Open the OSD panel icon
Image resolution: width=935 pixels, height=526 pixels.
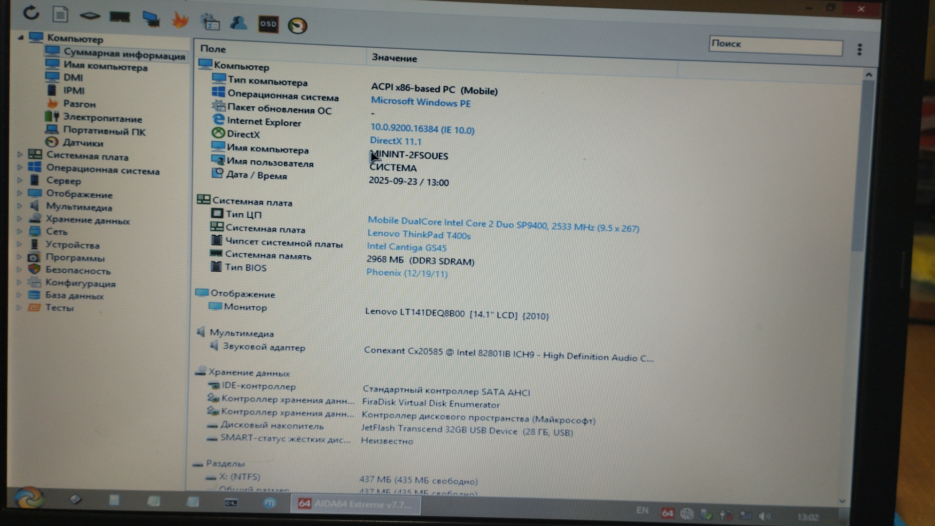pyautogui.click(x=268, y=24)
